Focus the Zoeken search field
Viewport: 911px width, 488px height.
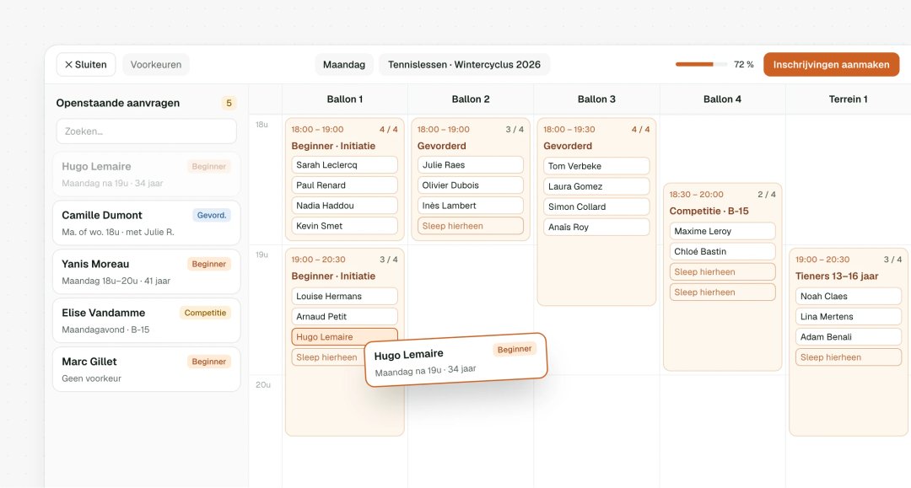147,131
